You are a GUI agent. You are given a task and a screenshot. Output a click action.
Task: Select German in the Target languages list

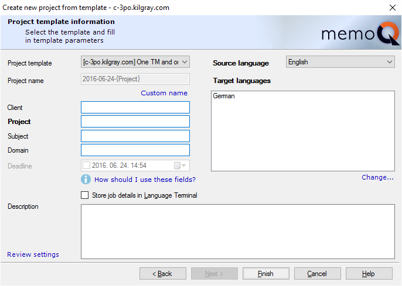(224, 96)
